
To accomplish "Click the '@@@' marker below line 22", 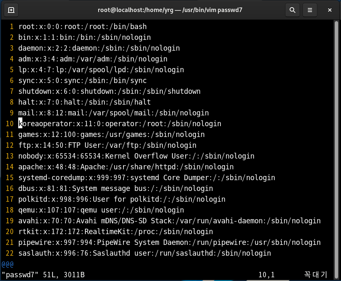I will 7,264.
